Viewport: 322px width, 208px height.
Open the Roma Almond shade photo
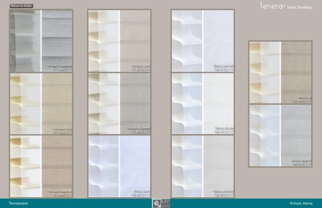(x=187, y=166)
